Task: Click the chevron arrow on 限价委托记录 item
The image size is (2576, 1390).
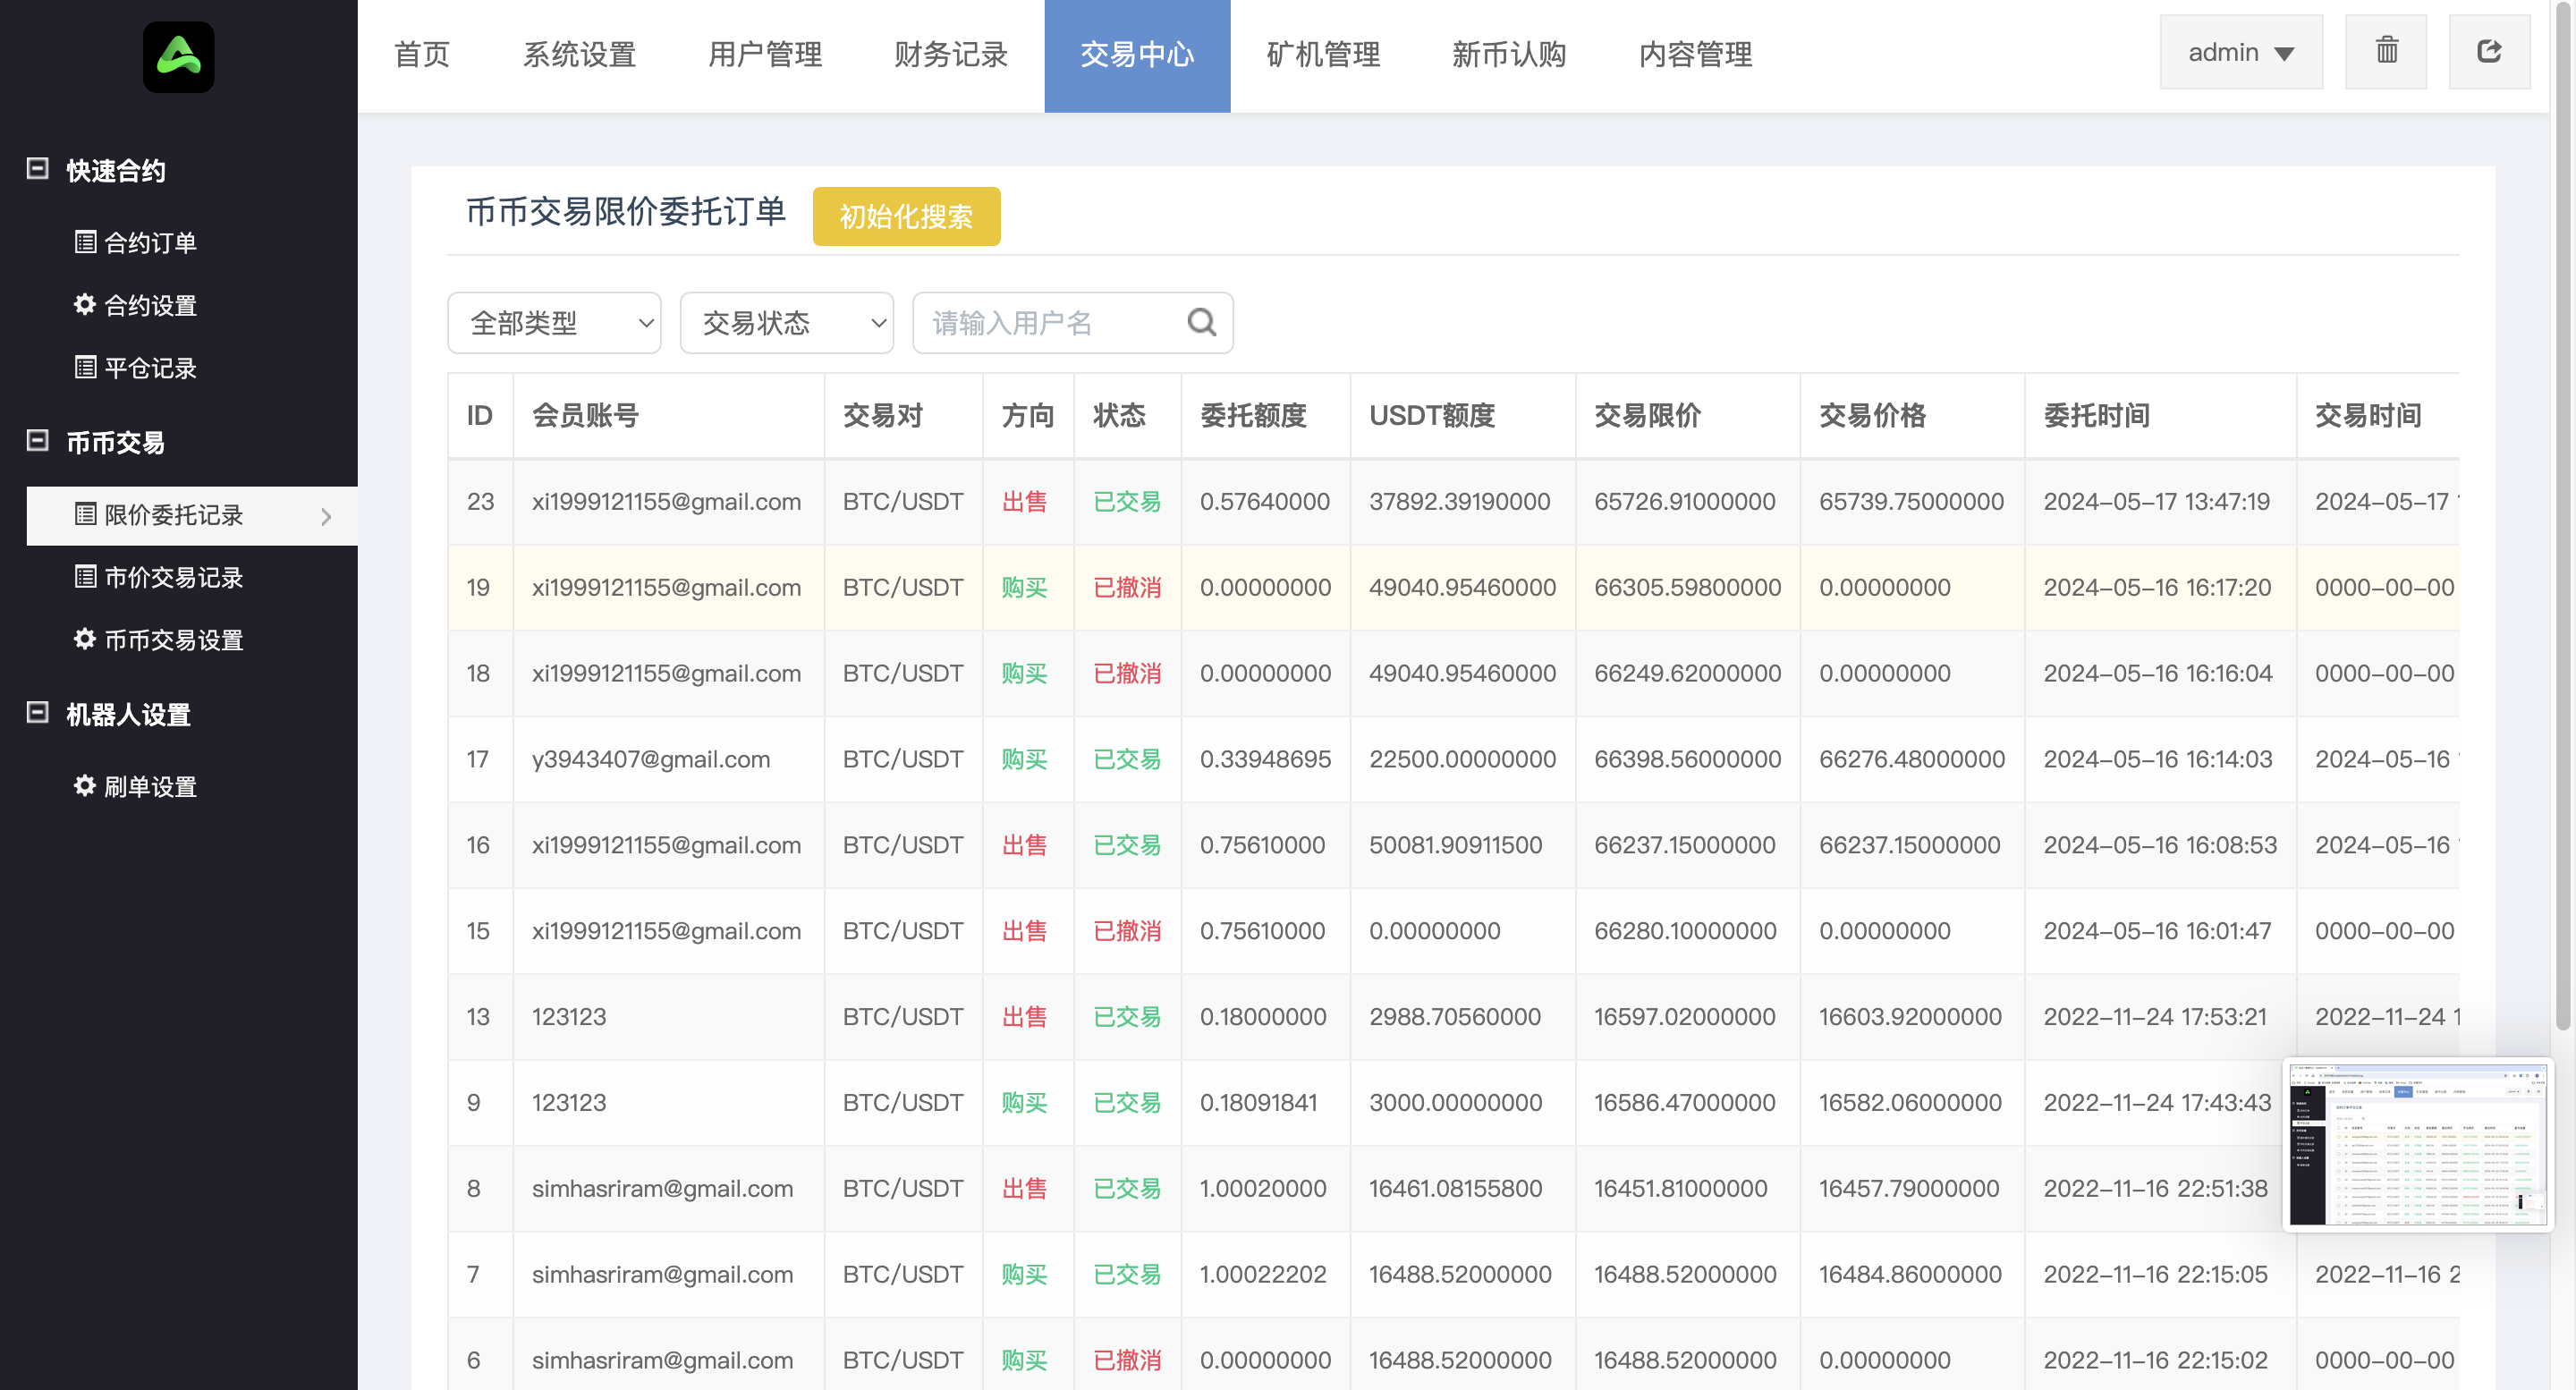Action: point(325,516)
